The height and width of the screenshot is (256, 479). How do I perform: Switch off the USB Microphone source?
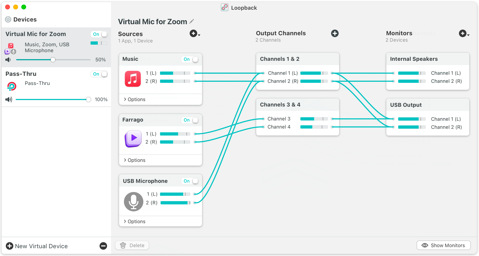190,181
